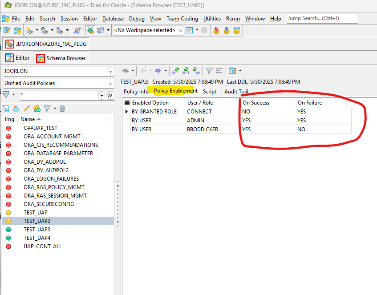
Task: Toggle the W wildcard button
Action: pyautogui.click(x=110, y=96)
